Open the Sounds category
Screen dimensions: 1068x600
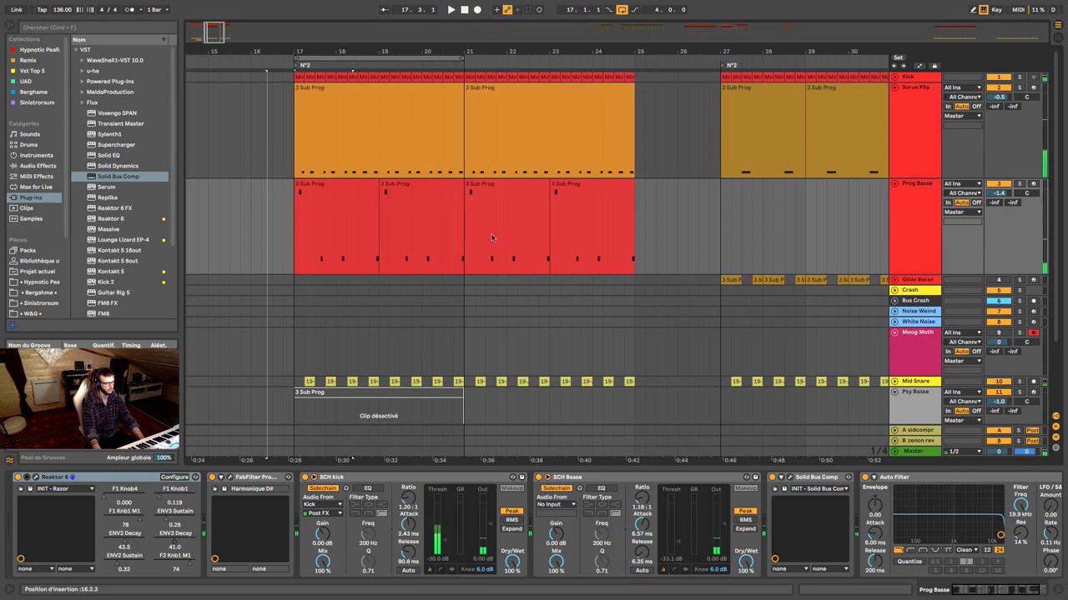pos(30,134)
